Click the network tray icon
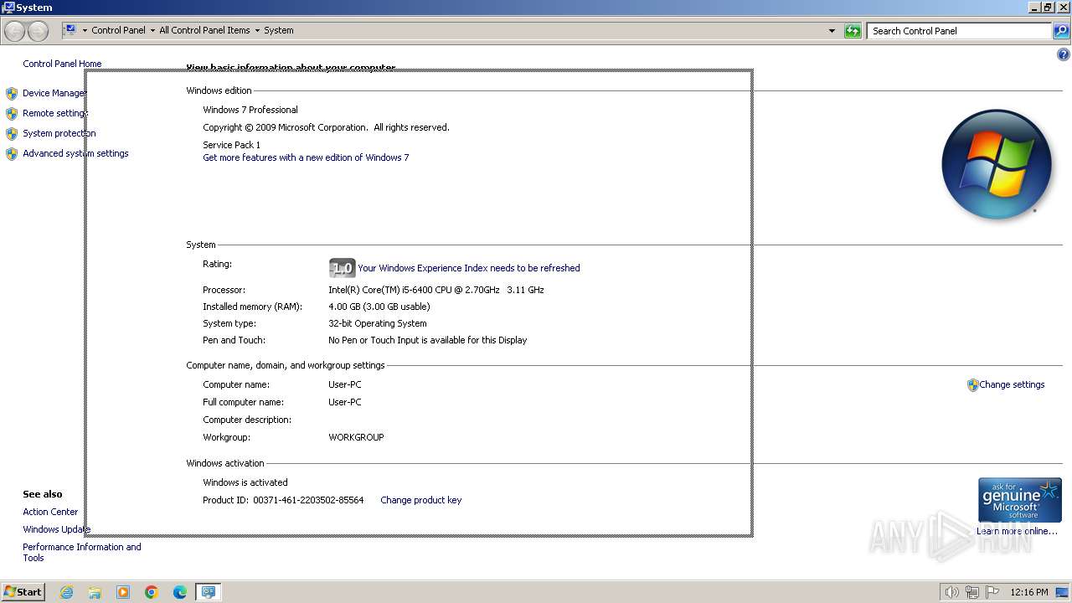Viewport: 1072px width, 603px height. [x=972, y=592]
